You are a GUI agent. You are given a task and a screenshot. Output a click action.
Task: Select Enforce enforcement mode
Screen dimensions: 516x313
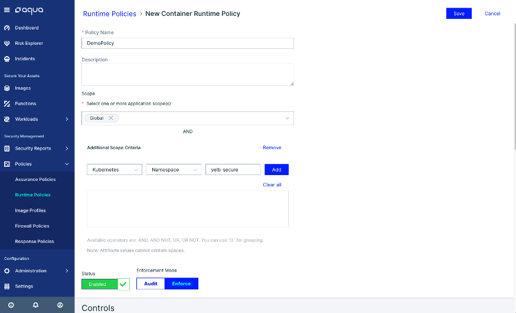[181, 284]
